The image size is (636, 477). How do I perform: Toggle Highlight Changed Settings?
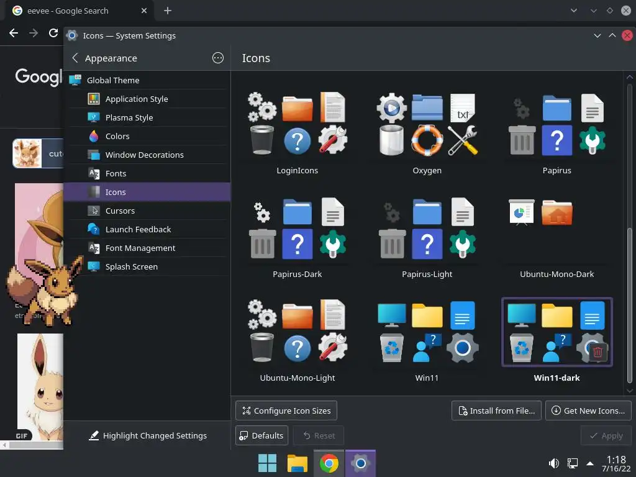tap(148, 435)
